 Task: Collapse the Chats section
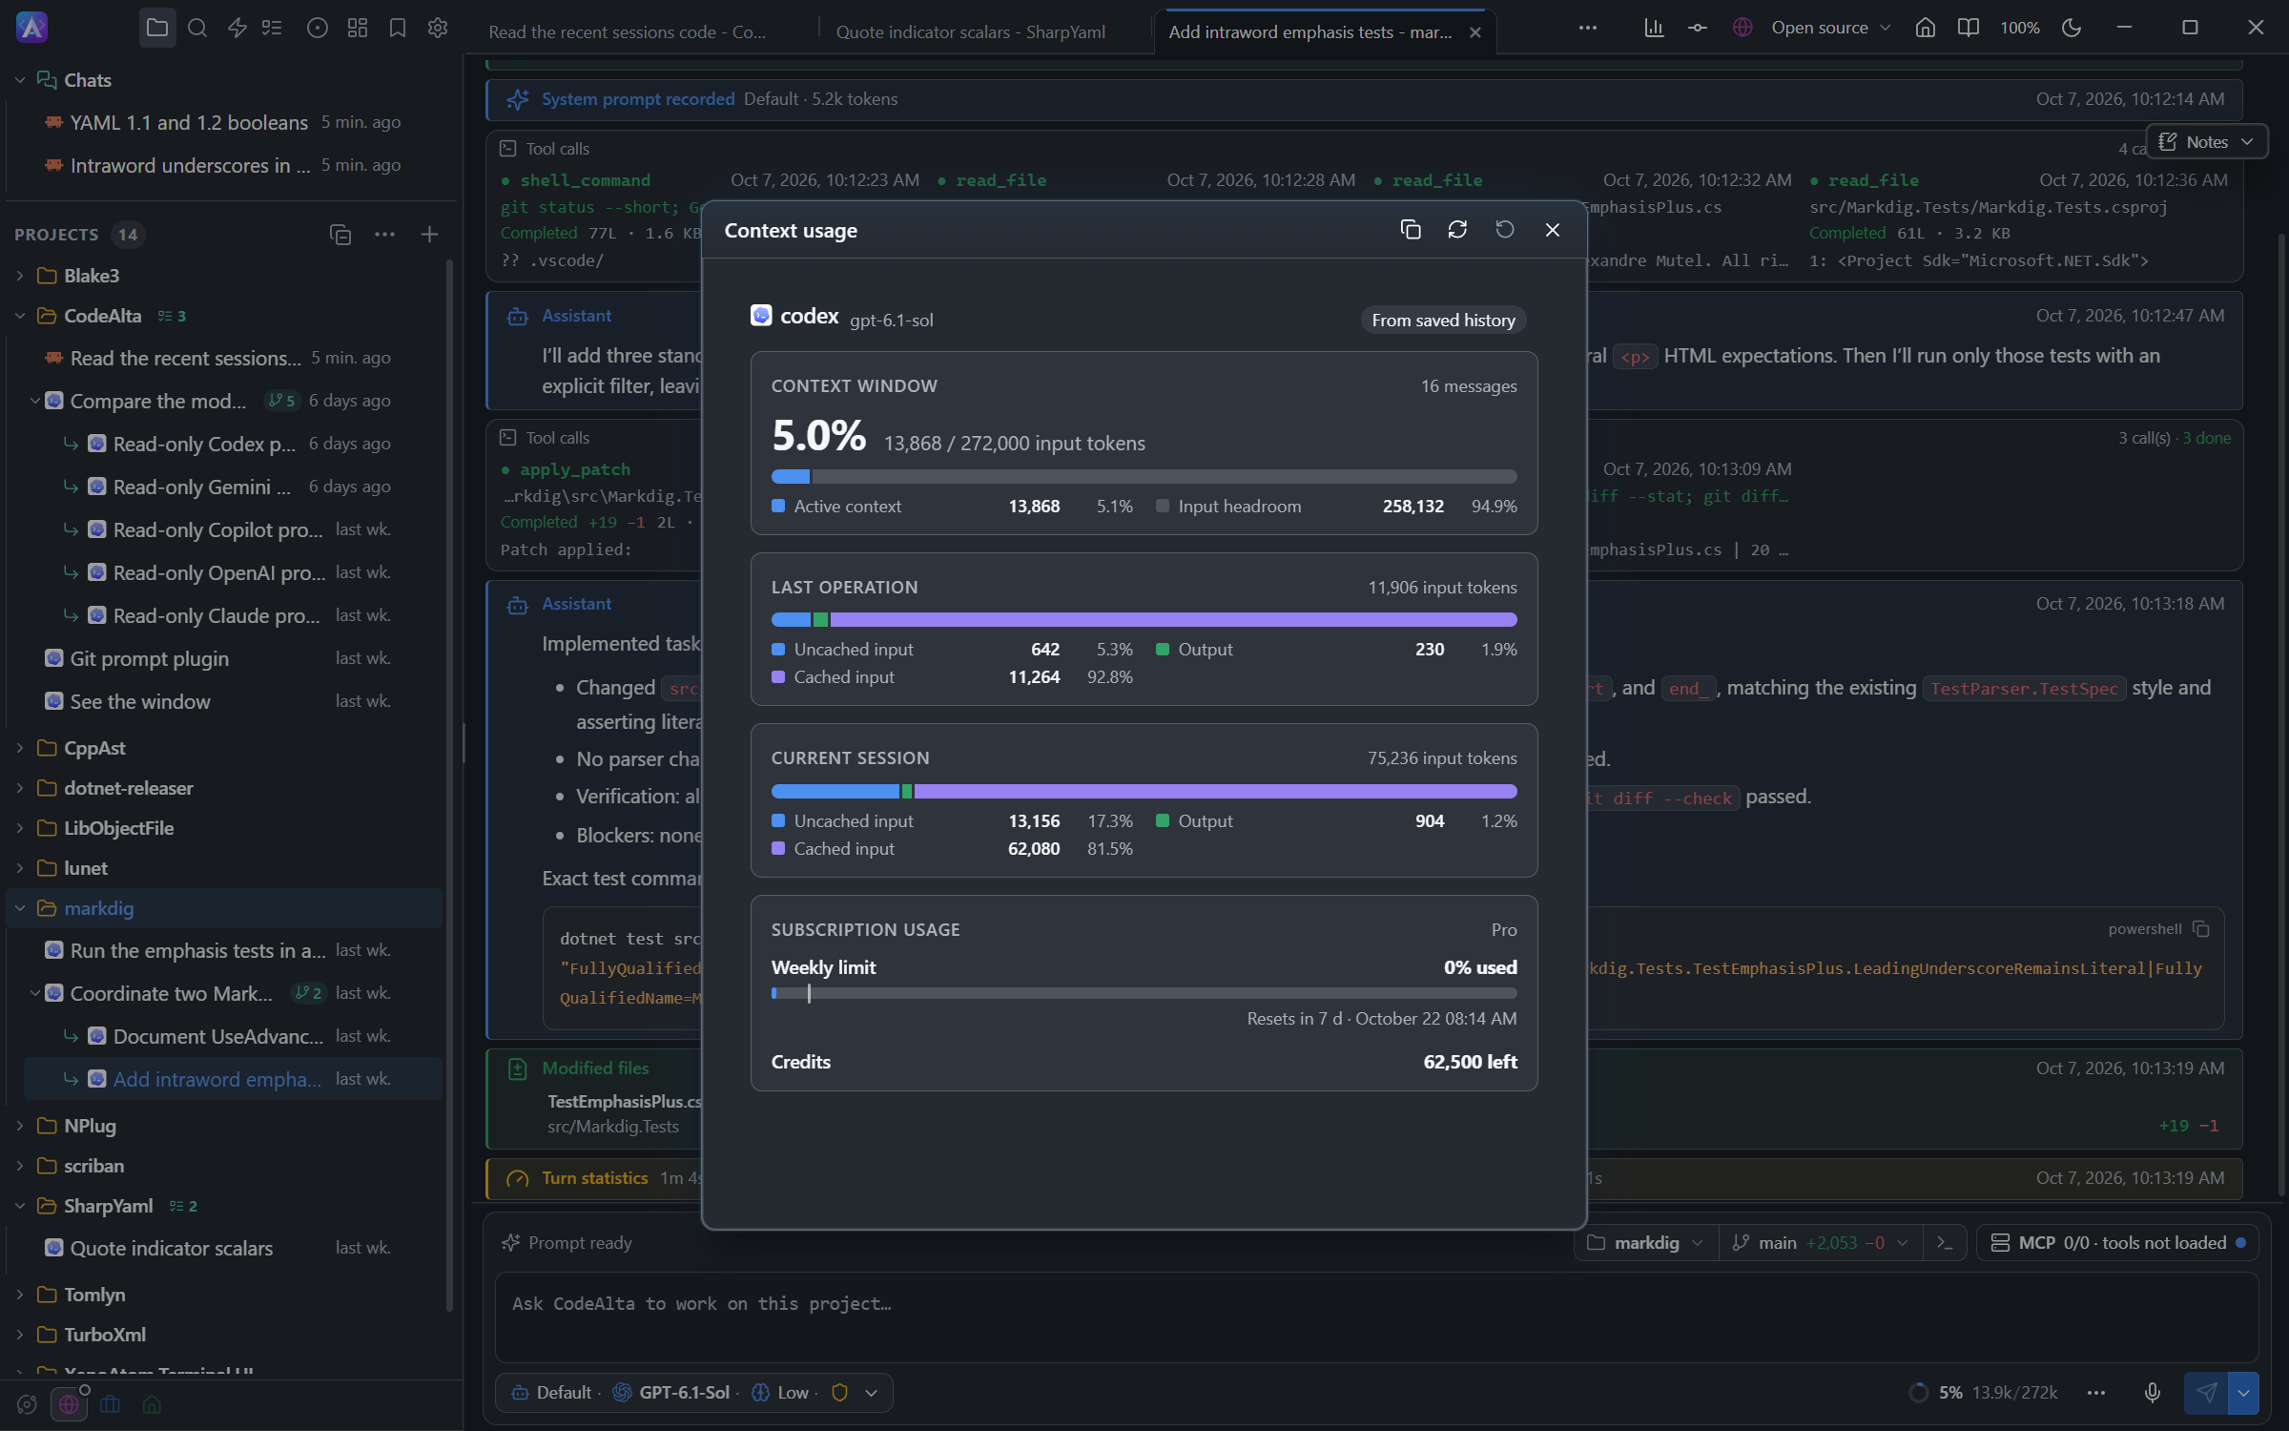pos(19,80)
